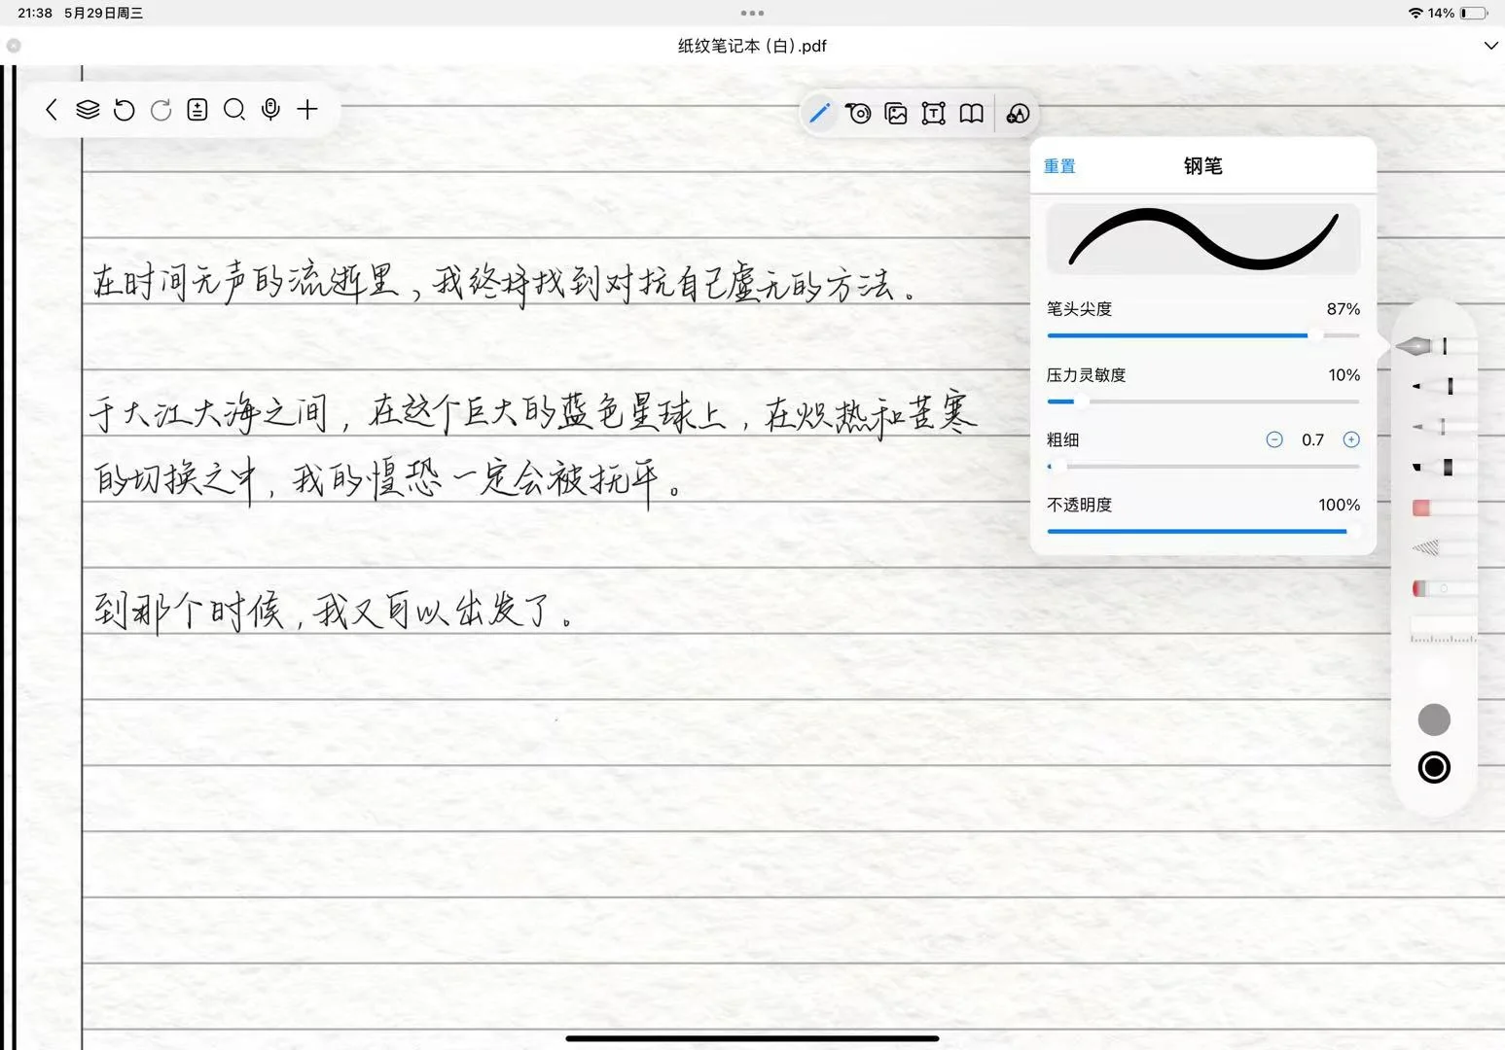
Task: Select the ruler tool
Action: coord(1443,630)
